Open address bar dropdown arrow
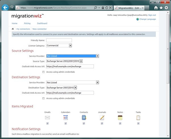 tap(99, 8)
